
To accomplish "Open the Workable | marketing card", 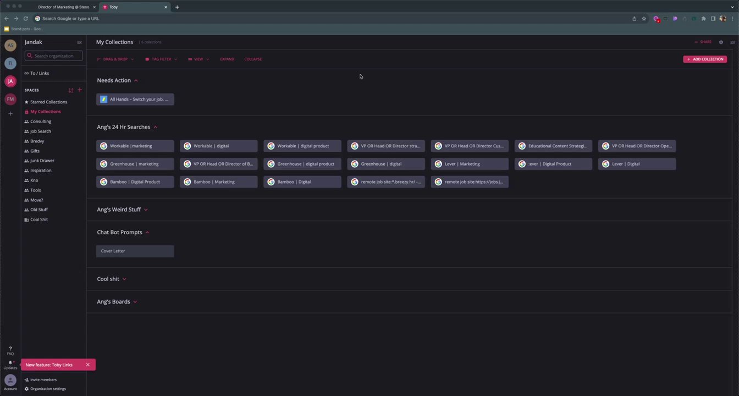I will 135,146.
